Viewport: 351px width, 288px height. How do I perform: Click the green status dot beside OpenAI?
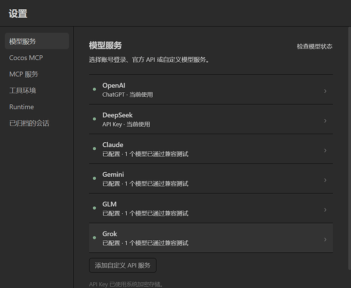click(95, 89)
